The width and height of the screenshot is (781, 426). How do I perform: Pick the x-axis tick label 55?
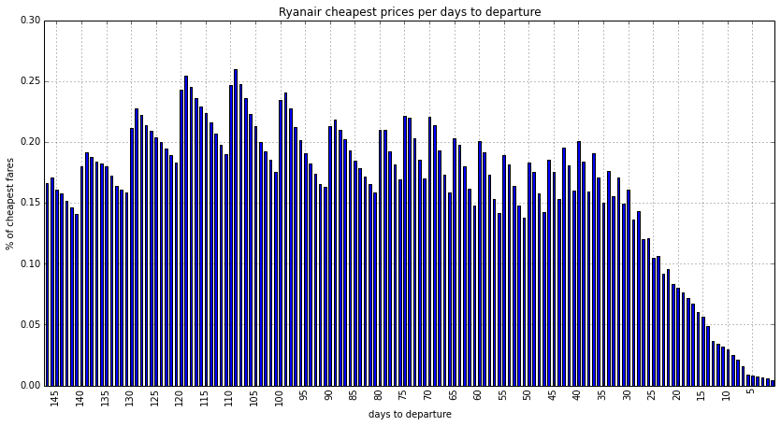click(x=502, y=396)
